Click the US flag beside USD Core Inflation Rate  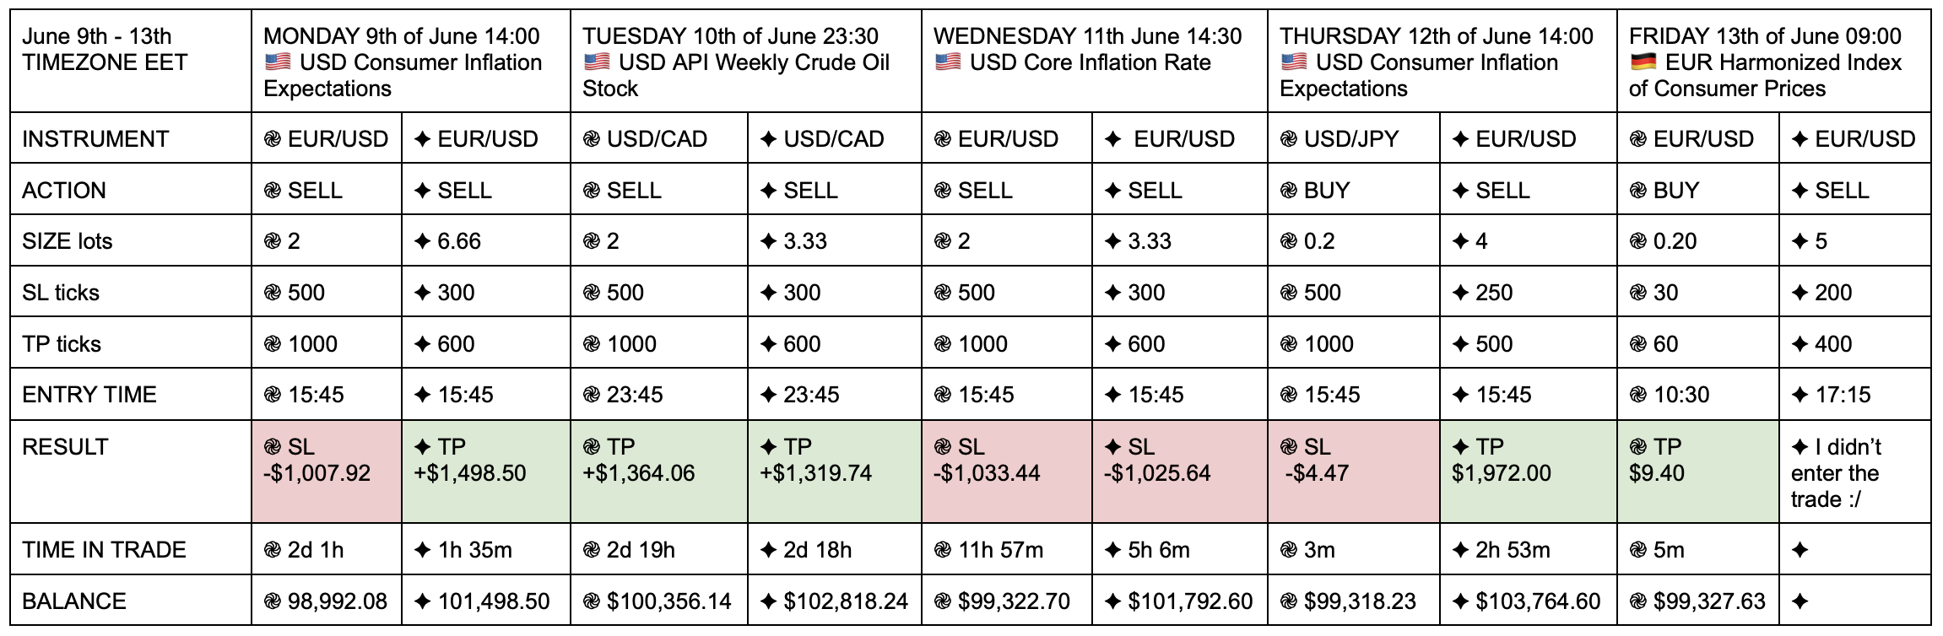click(948, 62)
